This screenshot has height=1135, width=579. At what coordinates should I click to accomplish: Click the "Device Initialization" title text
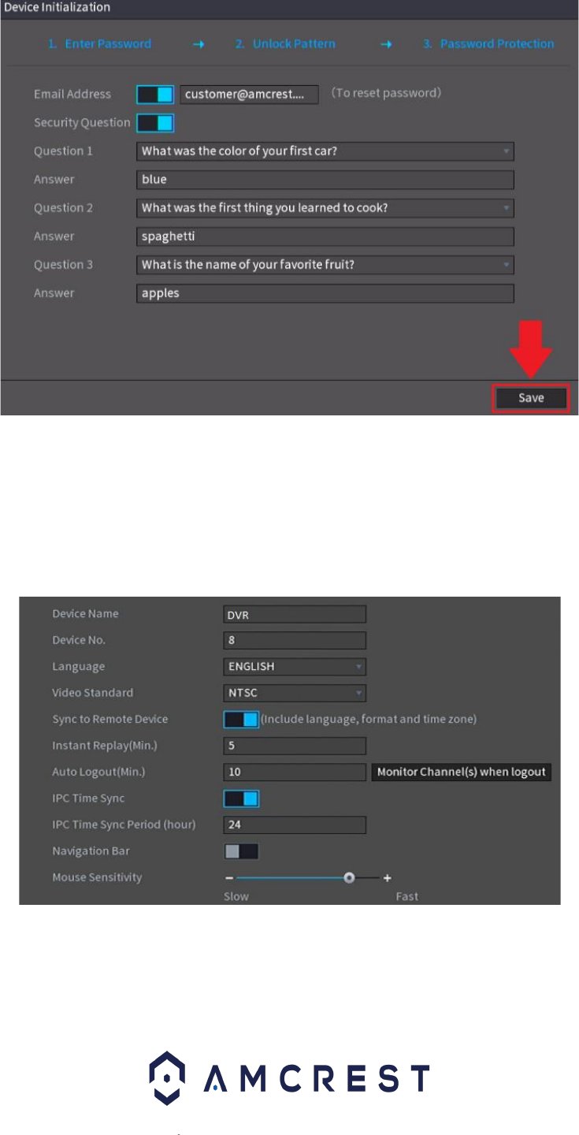57,7
